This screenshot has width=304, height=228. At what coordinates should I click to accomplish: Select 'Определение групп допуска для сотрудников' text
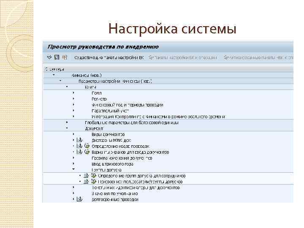(142, 176)
